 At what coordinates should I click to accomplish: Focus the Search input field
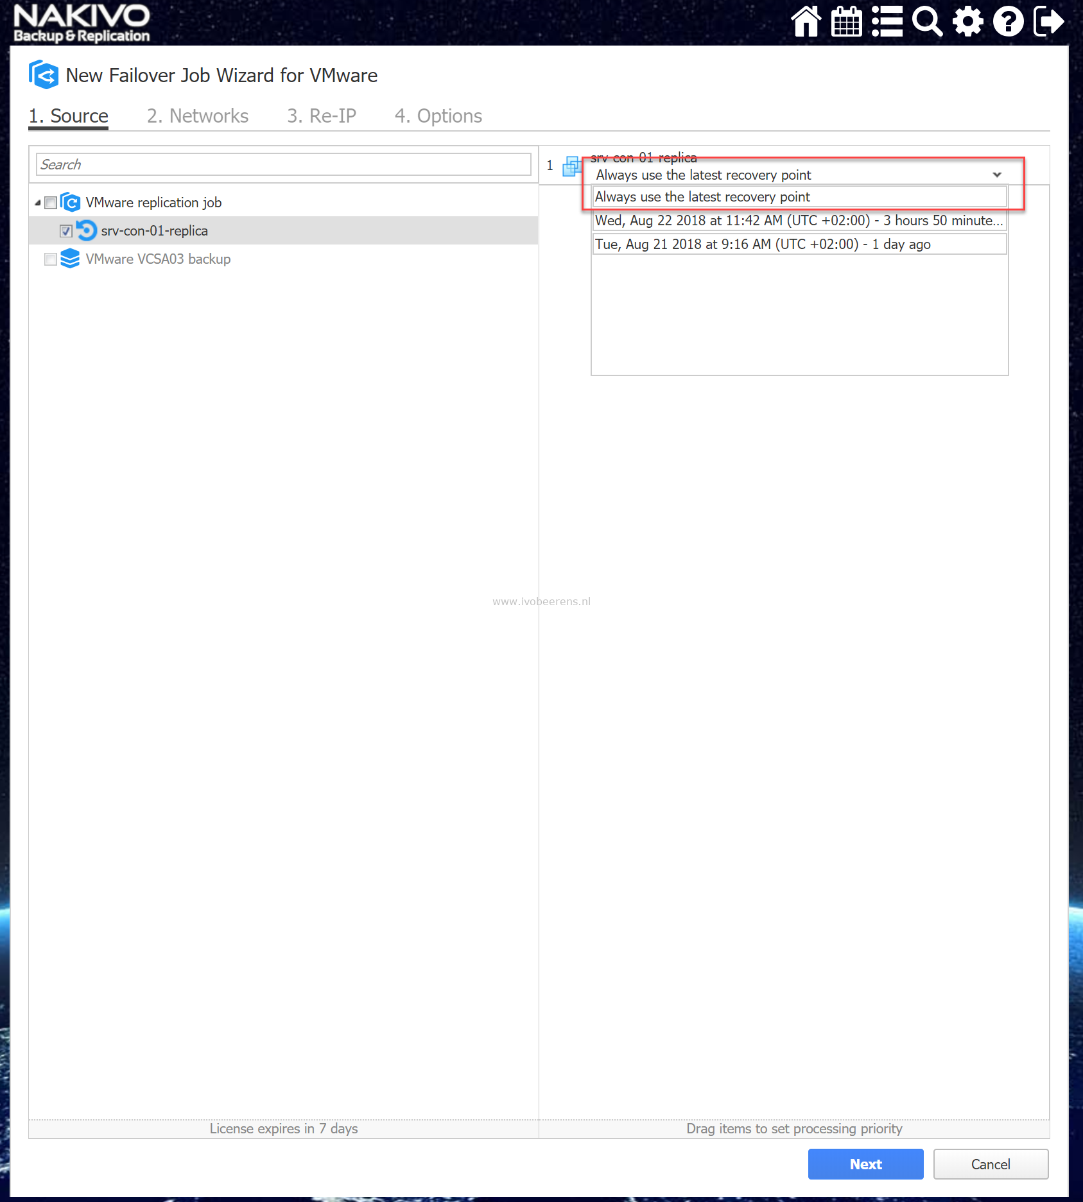pyautogui.click(x=284, y=164)
